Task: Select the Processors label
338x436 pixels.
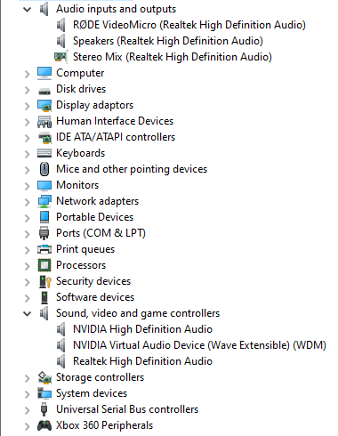Action: point(81,265)
